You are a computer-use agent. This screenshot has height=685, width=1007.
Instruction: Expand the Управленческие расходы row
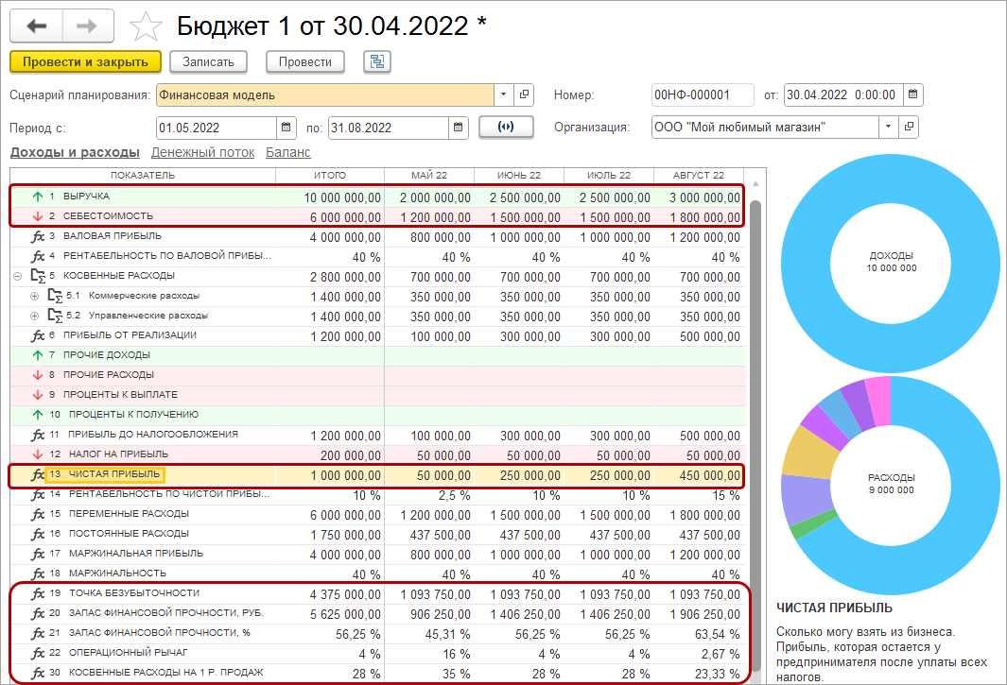tap(35, 316)
